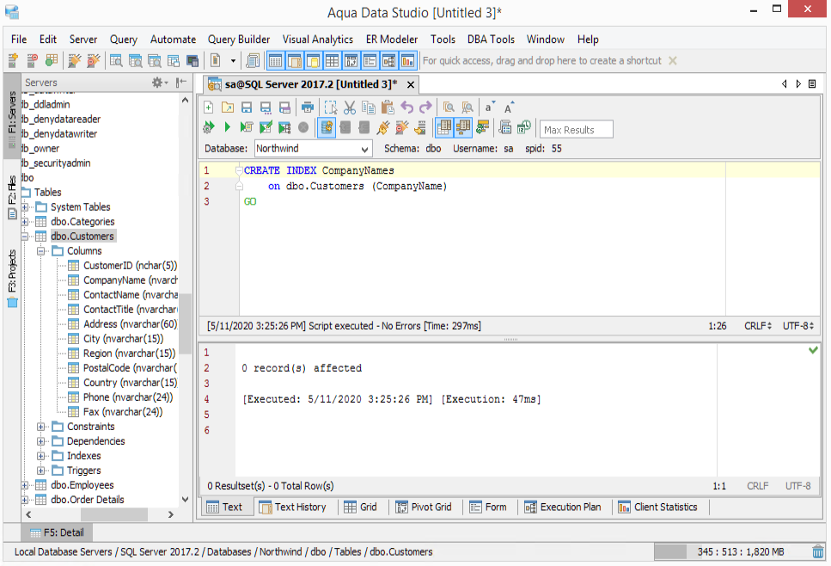
Task: Click the Decrease font size icon
Action: (x=490, y=108)
